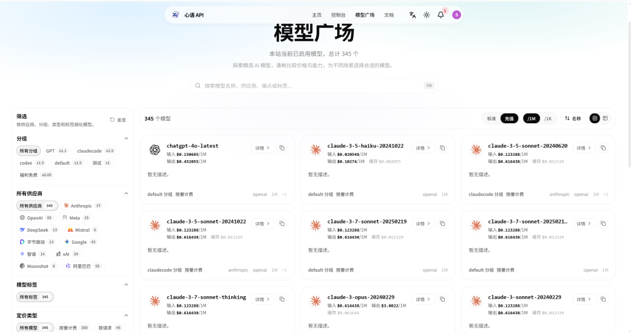Select 按请求 pricing type
This screenshot has width=631, height=332.
(x=110, y=328)
